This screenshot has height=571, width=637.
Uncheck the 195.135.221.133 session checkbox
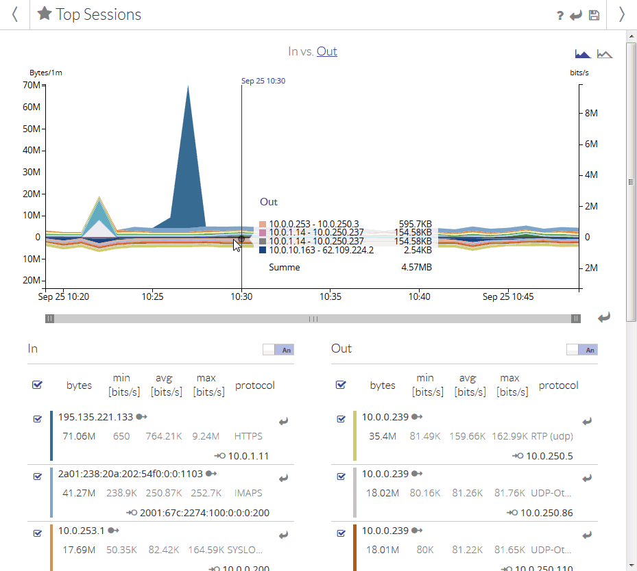[x=38, y=419]
